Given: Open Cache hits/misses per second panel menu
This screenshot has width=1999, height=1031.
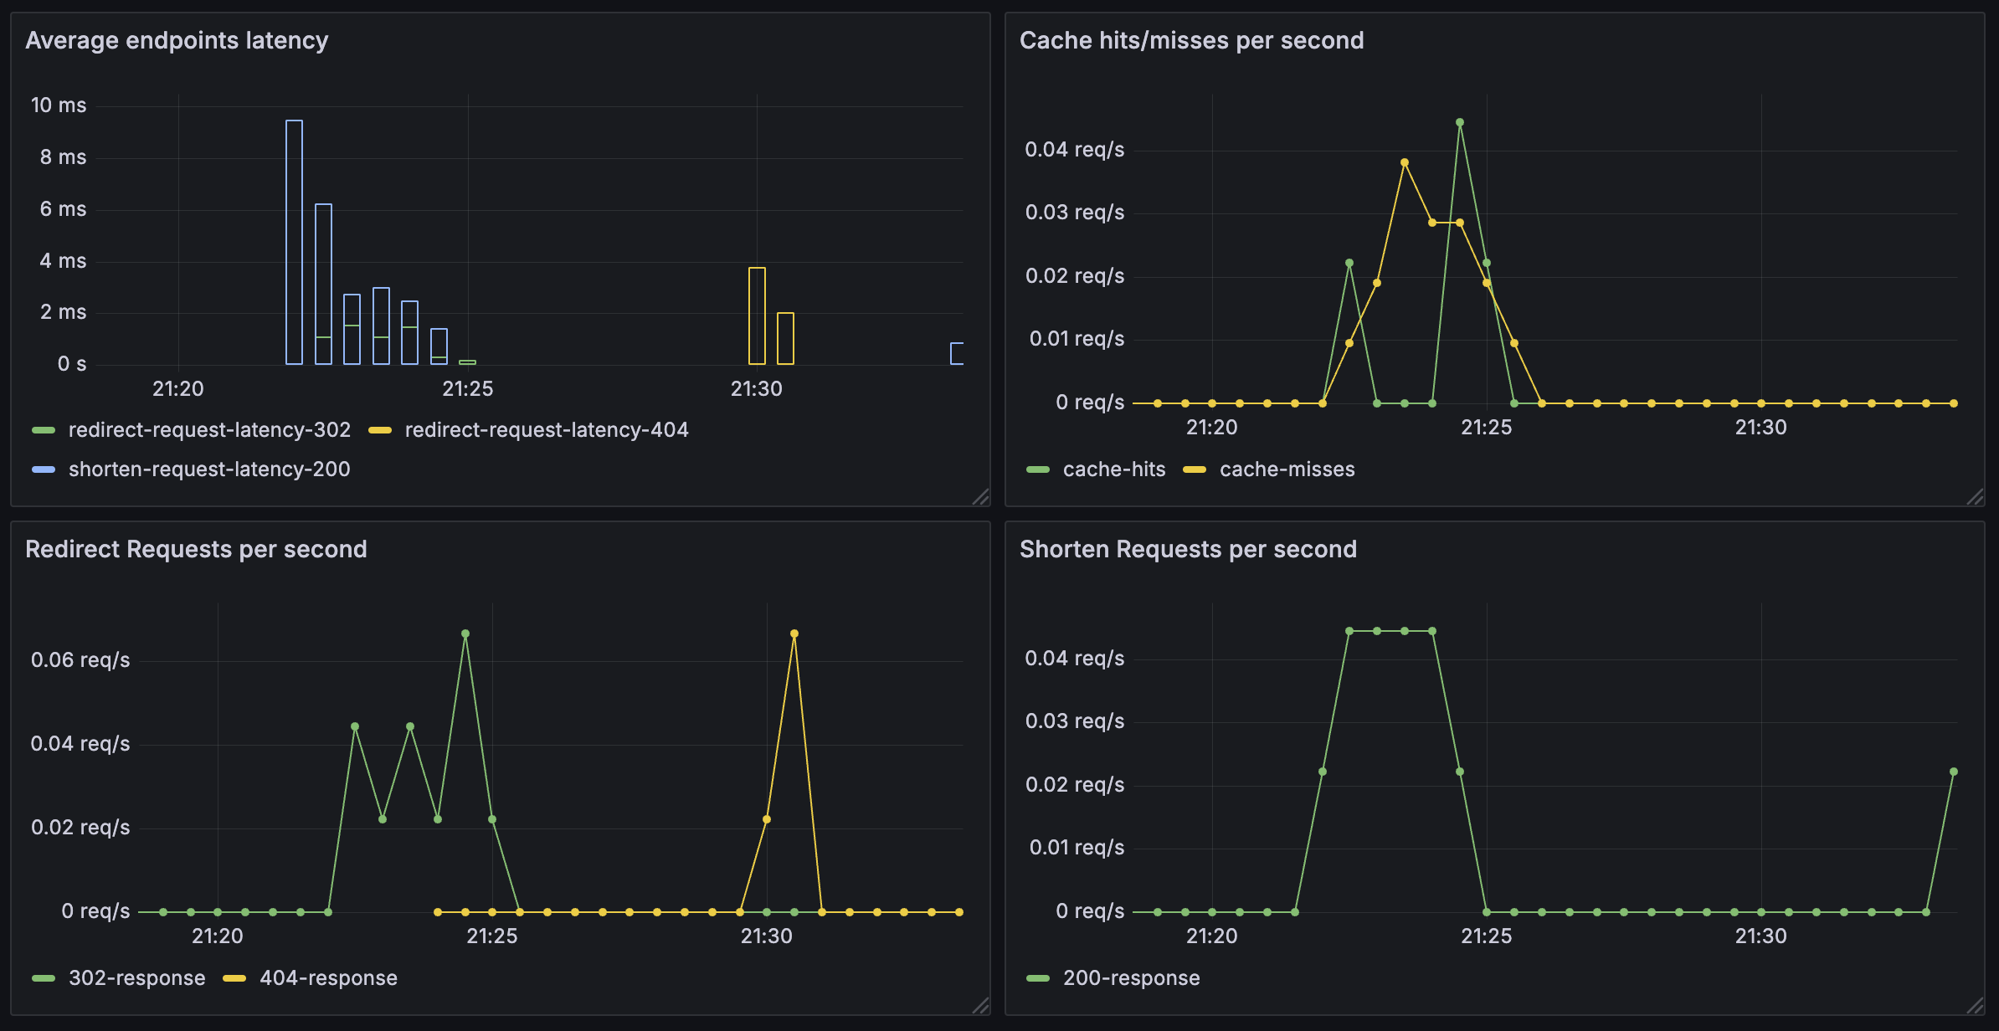Looking at the screenshot, I should 1191,40.
